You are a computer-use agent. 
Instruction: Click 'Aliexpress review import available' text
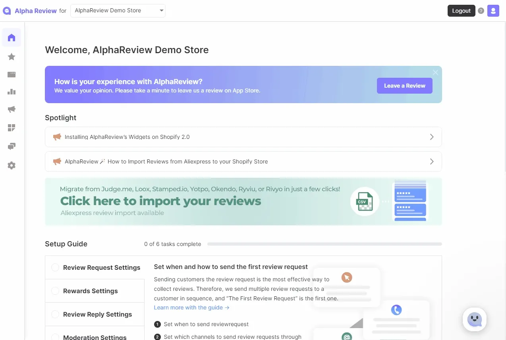click(112, 213)
